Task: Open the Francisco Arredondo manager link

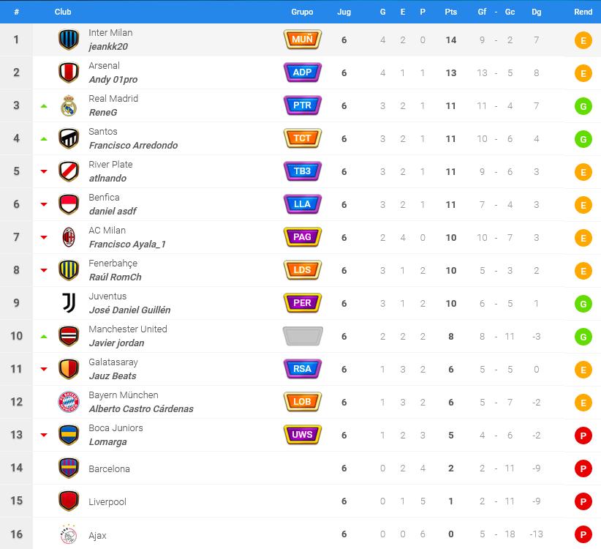Action: (x=133, y=146)
